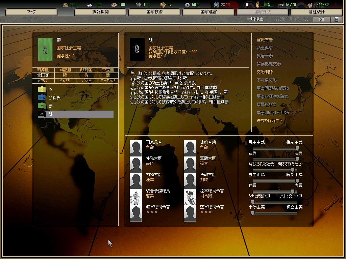This screenshot has width=346, height=259.
Task: Adjust 民主主義–権威主義 slider
Action: pos(275,148)
